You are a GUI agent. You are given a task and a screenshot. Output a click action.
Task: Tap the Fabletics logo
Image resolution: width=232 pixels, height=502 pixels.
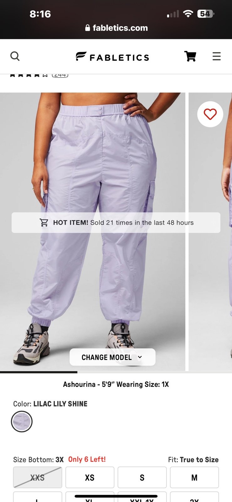[112, 56]
